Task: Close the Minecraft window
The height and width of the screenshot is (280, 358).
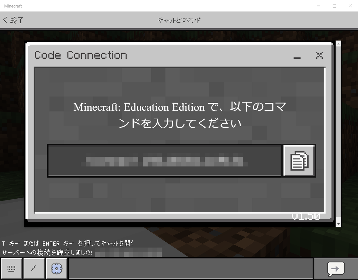Action: [x=351, y=6]
